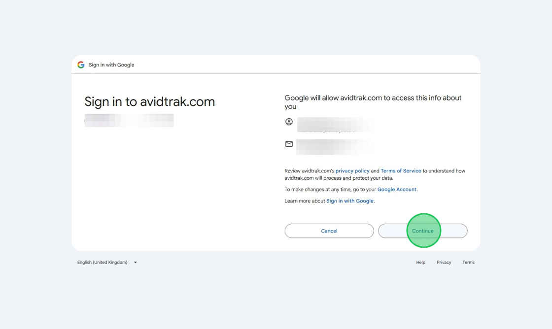Open avidtrak.com's privacy policy link
Viewport: 552px width, 329px height.
(352, 171)
